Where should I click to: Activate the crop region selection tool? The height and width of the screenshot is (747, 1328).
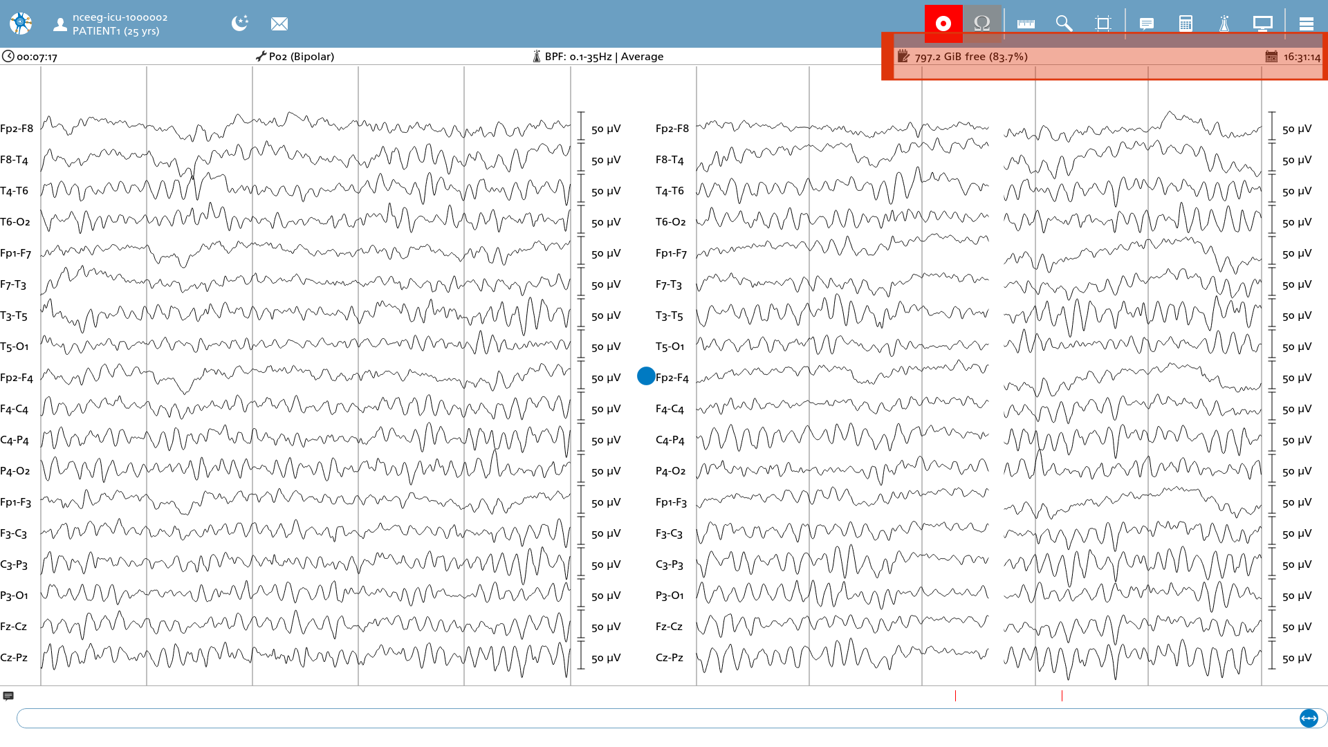coord(1103,24)
